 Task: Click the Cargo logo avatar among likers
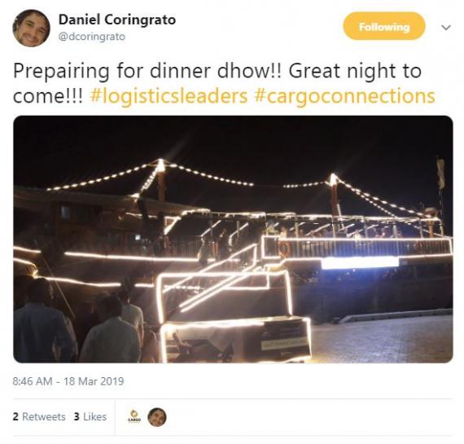pos(134,416)
